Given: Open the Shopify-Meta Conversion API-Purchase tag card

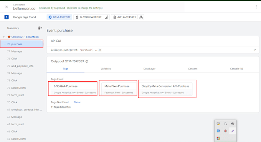Looking at the screenshot, I should (x=166, y=89).
